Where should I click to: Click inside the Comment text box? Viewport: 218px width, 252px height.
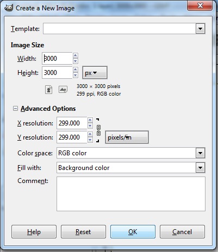tap(131, 194)
